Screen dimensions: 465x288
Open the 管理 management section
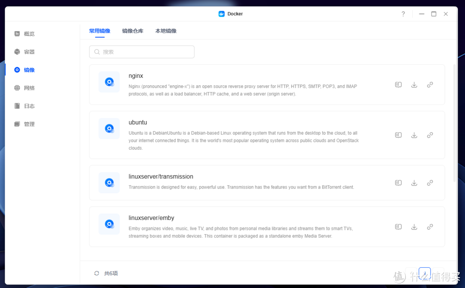tap(25, 124)
